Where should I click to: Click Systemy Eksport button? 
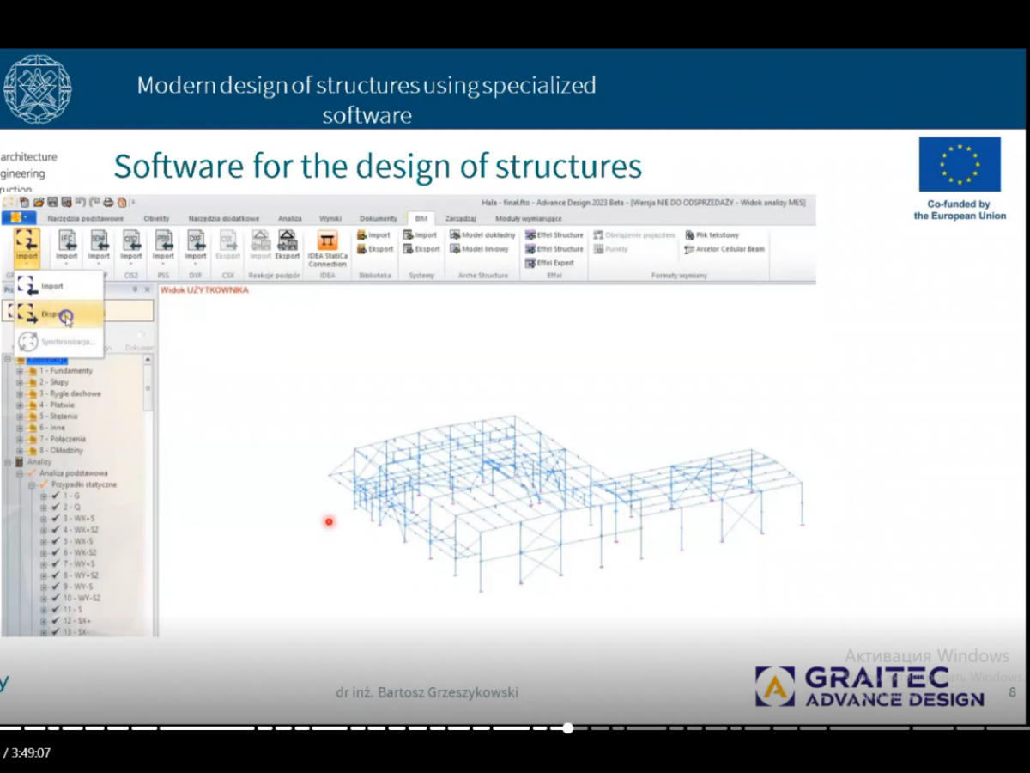tap(421, 249)
